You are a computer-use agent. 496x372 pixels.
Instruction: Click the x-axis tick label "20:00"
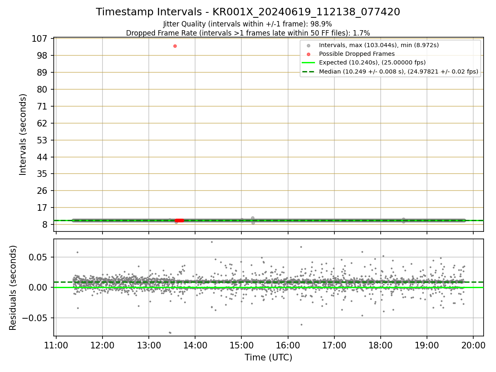(x=473, y=345)
